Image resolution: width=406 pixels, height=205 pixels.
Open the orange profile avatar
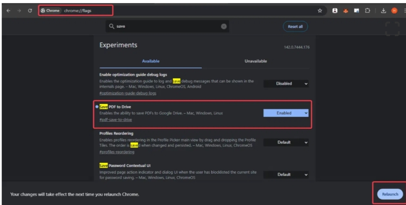tap(393, 11)
